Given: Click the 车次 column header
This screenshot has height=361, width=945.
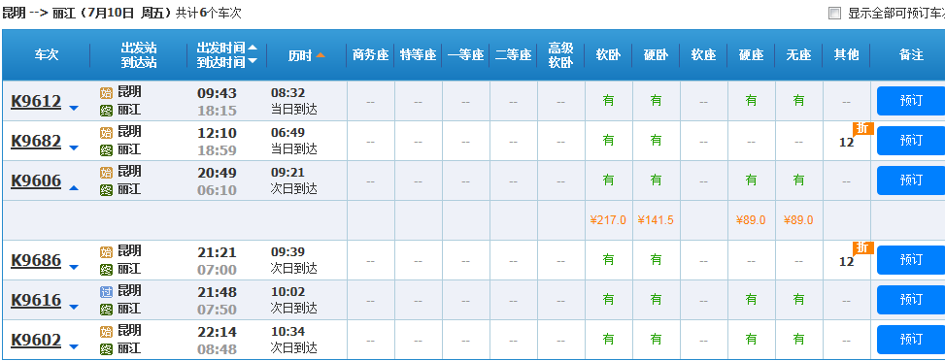Looking at the screenshot, I should click(x=47, y=55).
